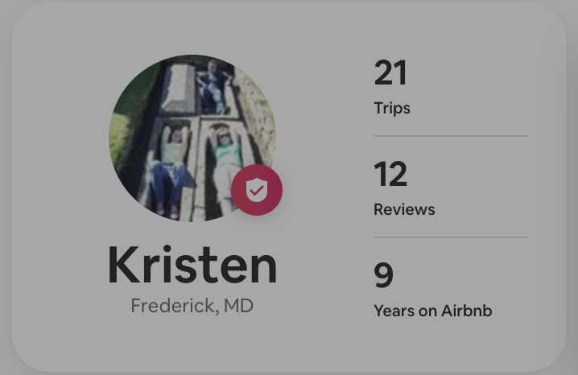This screenshot has width=578, height=375.
Task: Click the 12 reviews count
Action: (390, 175)
